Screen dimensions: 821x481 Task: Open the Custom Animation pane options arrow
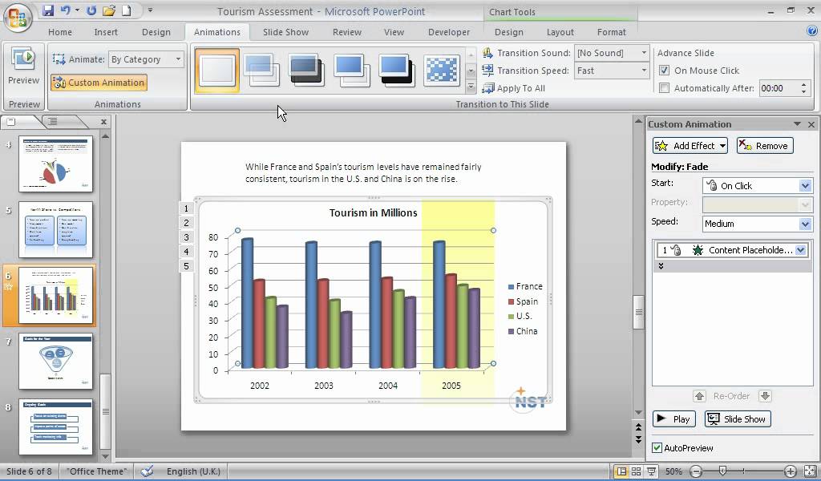click(797, 124)
